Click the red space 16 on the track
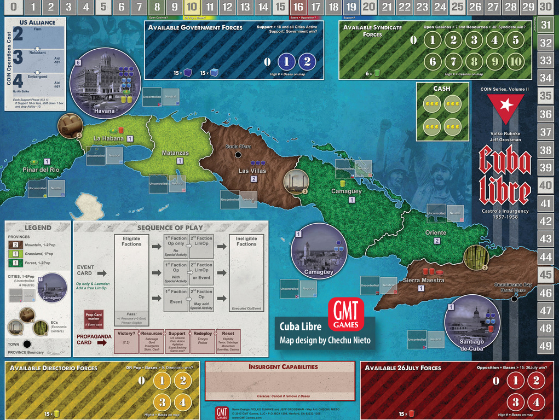559x420 pixels. [x=298, y=7]
